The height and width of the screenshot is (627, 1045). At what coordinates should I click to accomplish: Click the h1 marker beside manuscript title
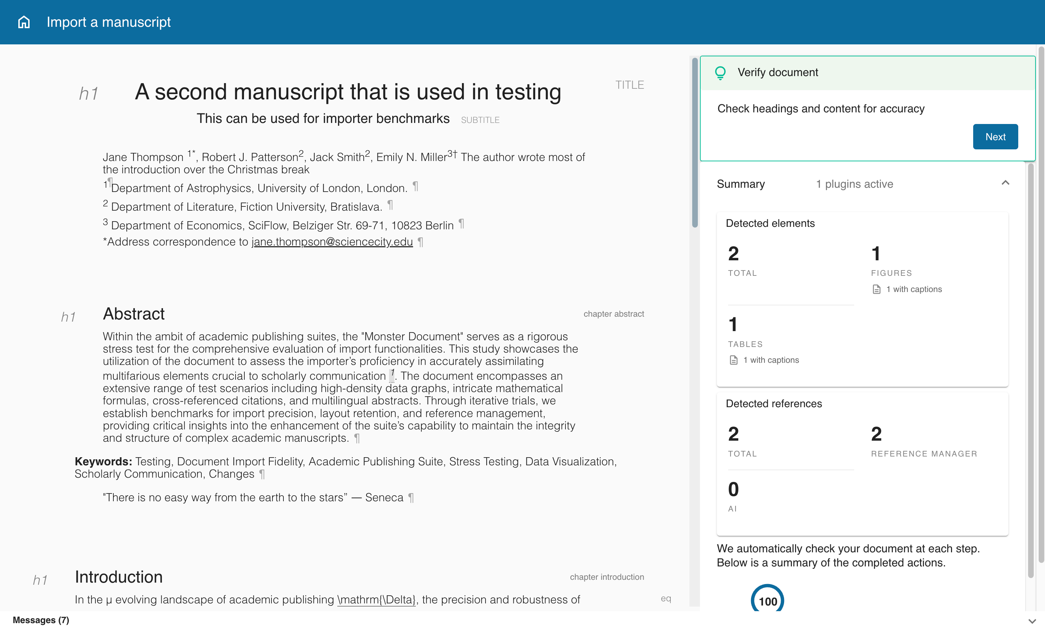click(x=89, y=93)
